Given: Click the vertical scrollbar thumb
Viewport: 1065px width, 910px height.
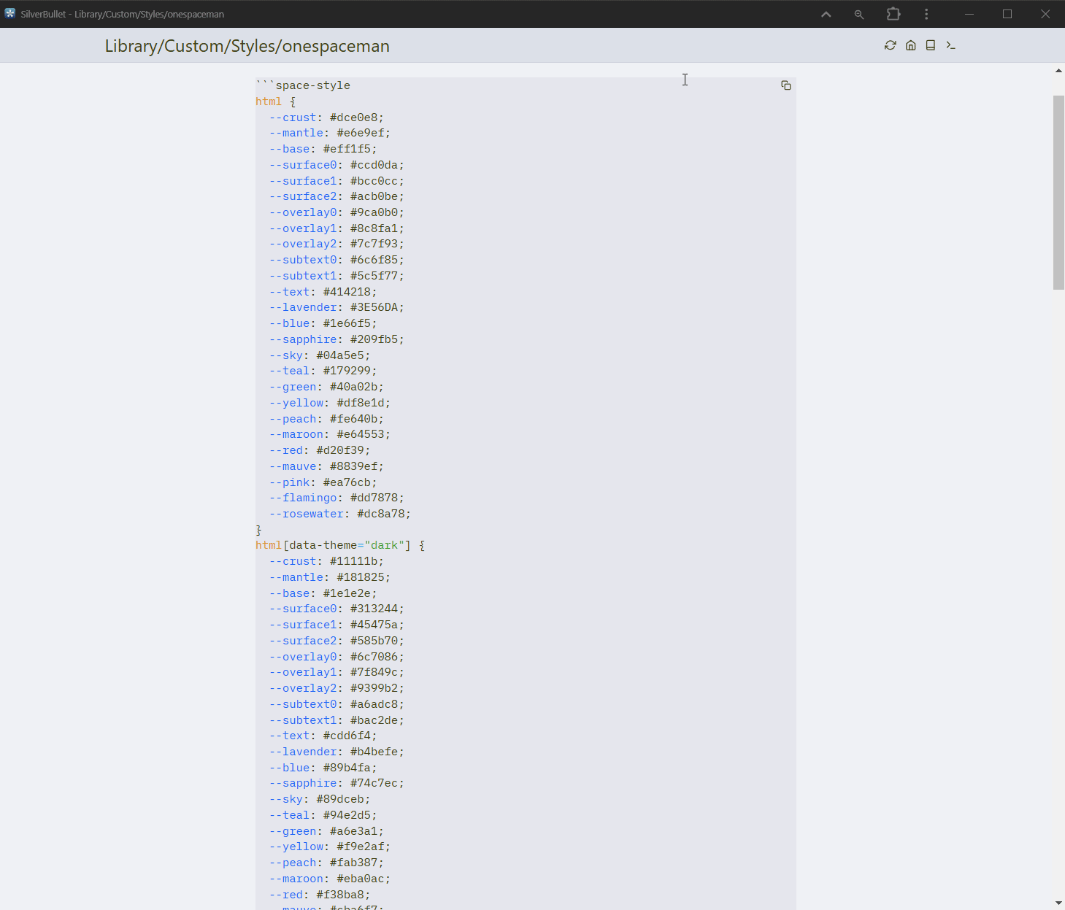Looking at the screenshot, I should tap(1058, 193).
